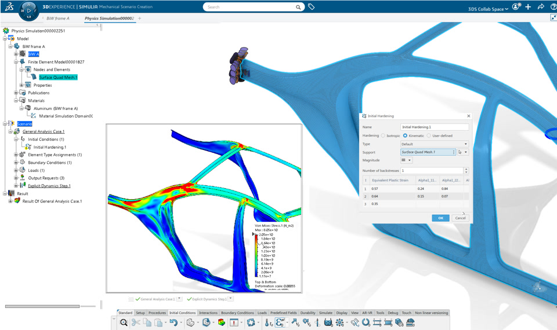The height and width of the screenshot is (330, 557).
Task: Click the plus add icon in top bar
Action: (528, 7)
